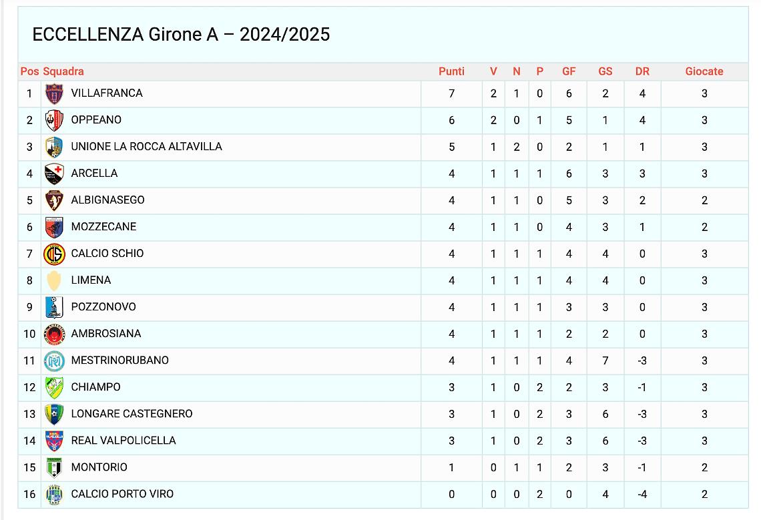The image size is (761, 520).
Task: Click the Calcio Porto Viro crest
Action: (54, 495)
